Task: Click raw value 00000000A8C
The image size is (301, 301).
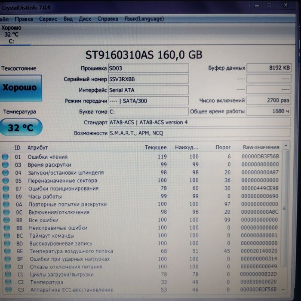Action: [260, 212]
